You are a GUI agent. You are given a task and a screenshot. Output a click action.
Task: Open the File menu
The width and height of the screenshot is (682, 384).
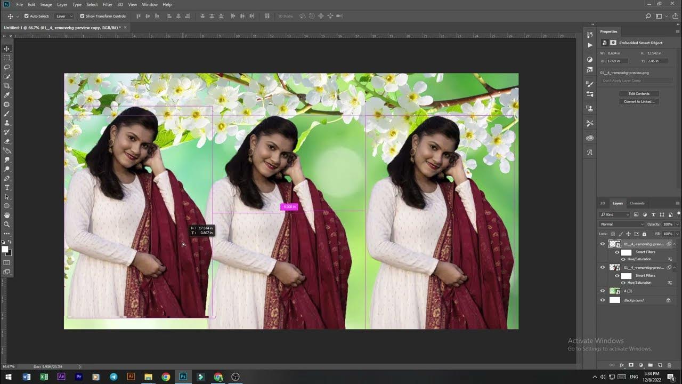coord(19,4)
